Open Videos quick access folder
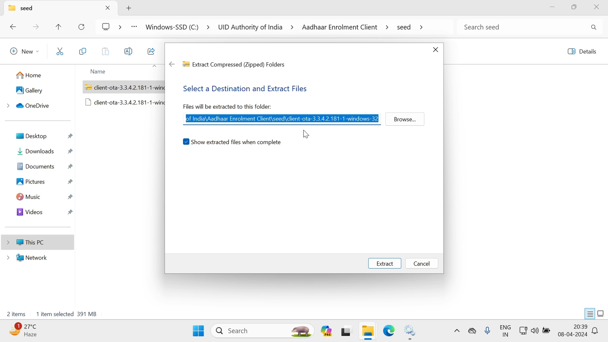 pos(30,212)
